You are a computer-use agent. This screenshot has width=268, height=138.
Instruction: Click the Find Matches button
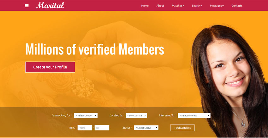click(182, 128)
